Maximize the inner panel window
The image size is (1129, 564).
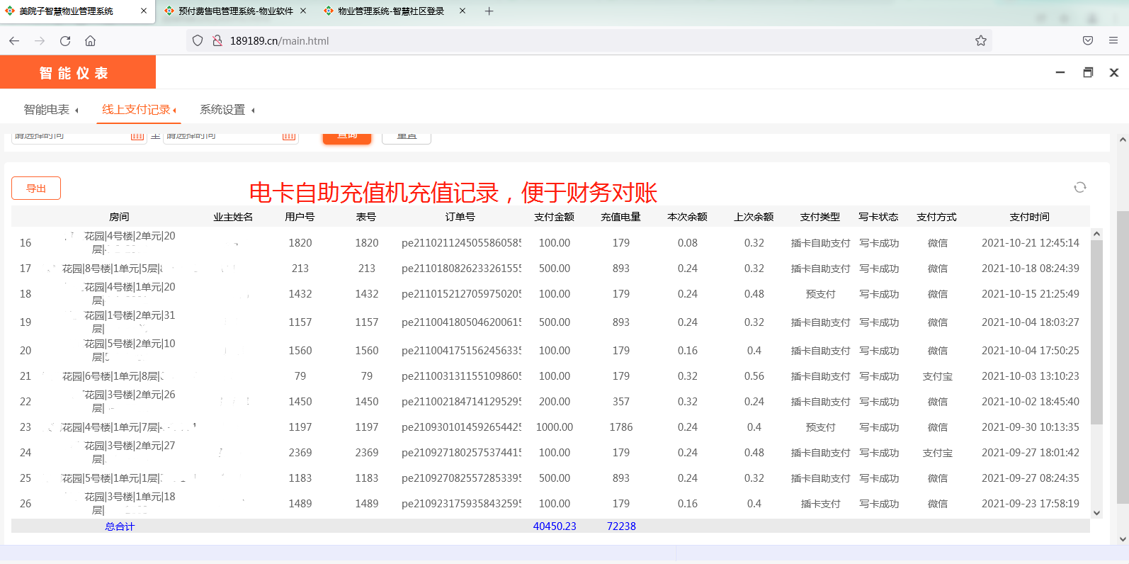pos(1088,72)
